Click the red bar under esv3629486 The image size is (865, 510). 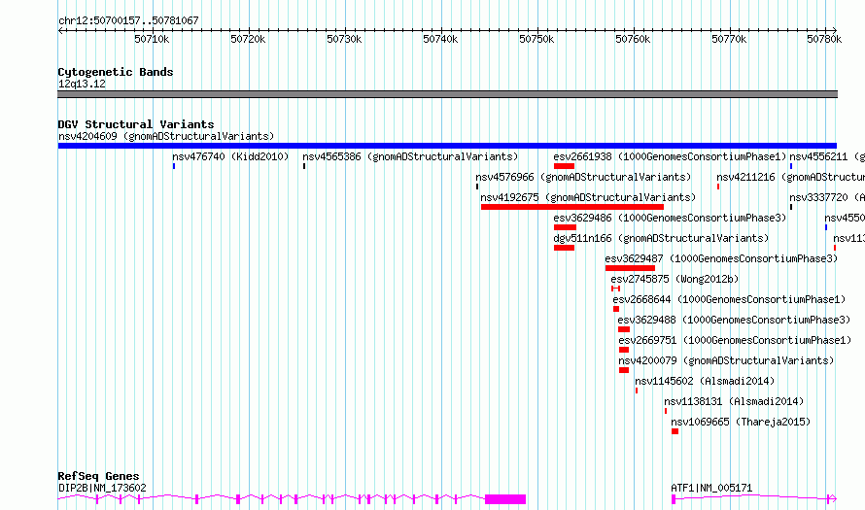(x=565, y=227)
